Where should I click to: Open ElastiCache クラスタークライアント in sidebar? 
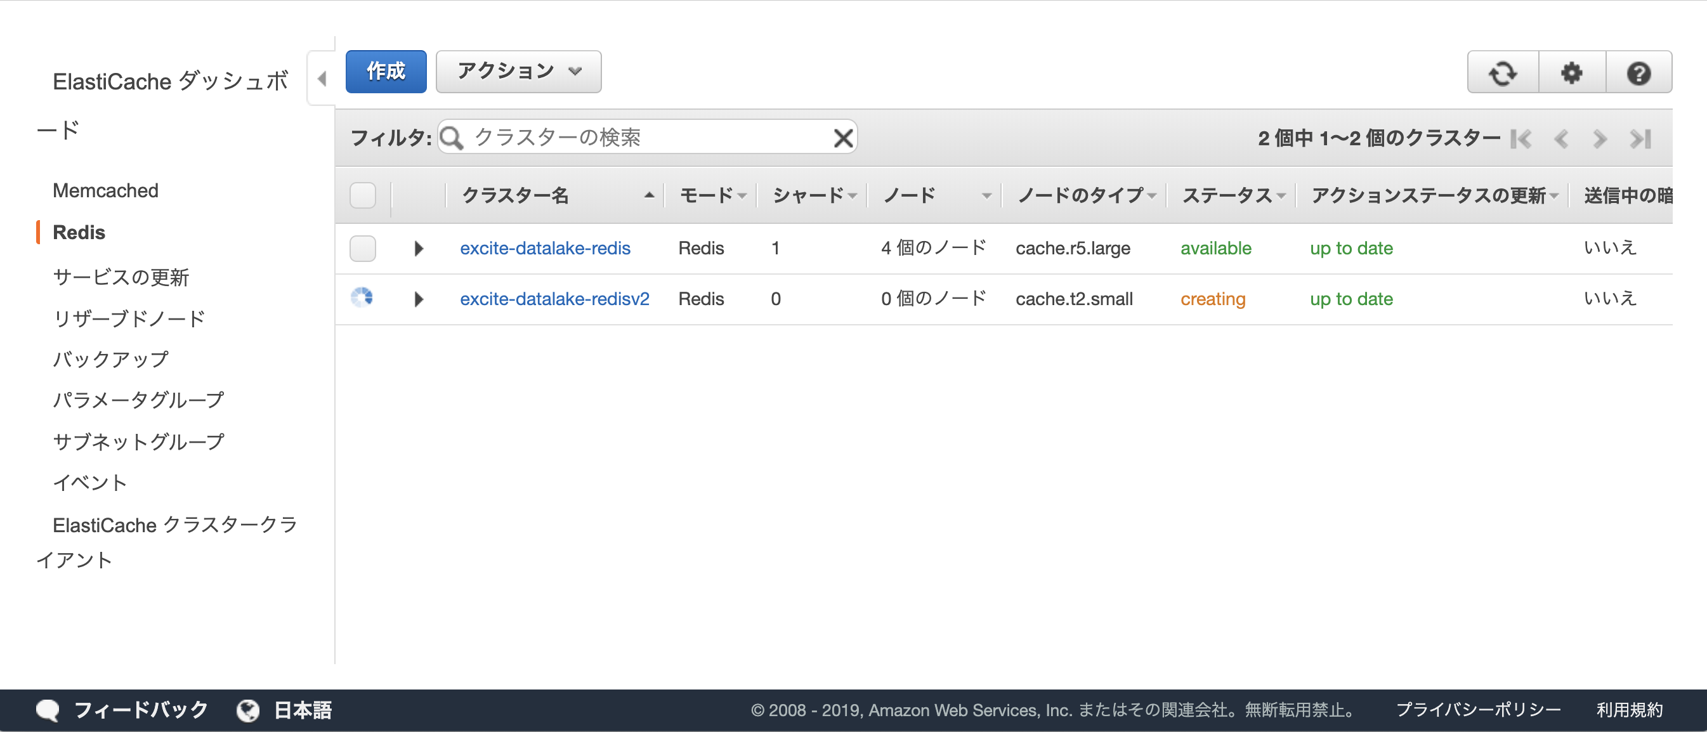167,542
